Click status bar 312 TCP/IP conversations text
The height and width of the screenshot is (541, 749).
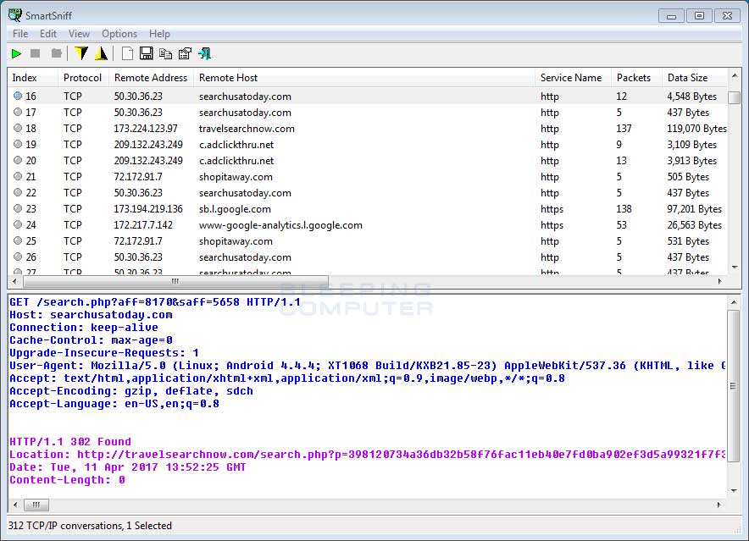[90, 526]
